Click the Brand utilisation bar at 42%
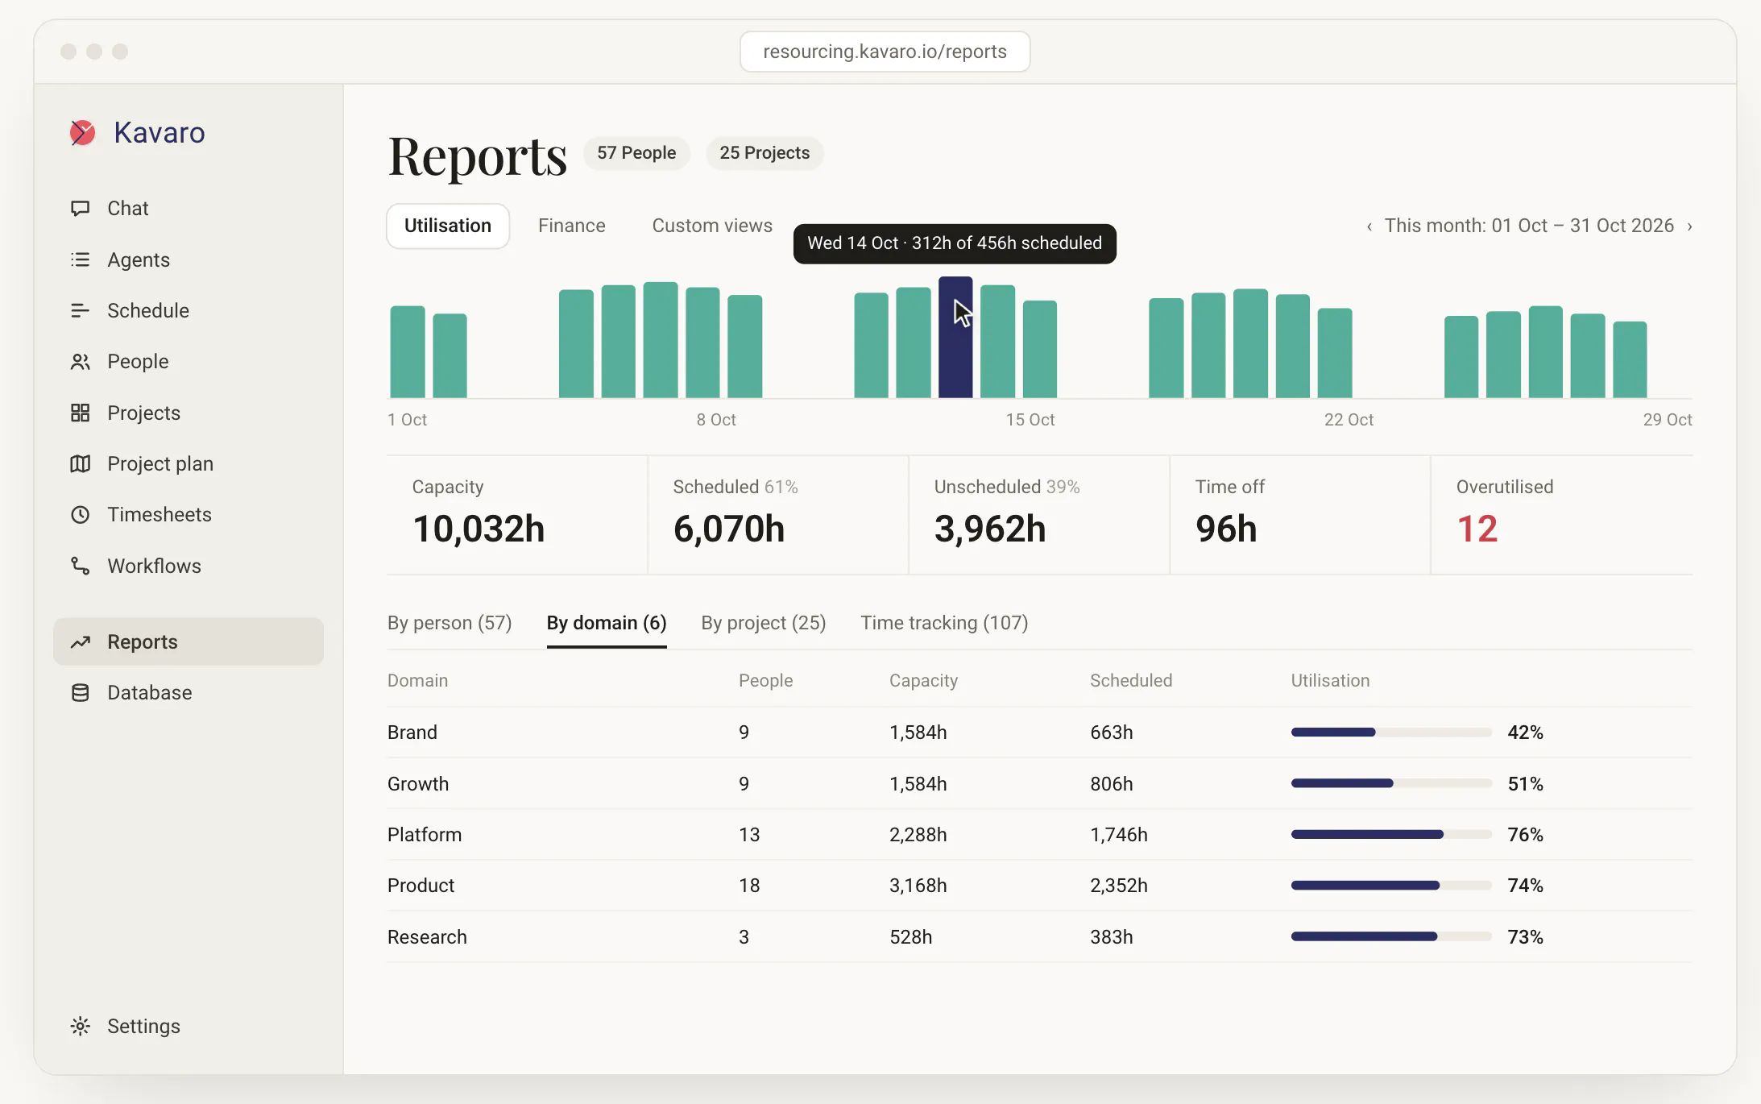1761x1104 pixels. (x=1391, y=733)
